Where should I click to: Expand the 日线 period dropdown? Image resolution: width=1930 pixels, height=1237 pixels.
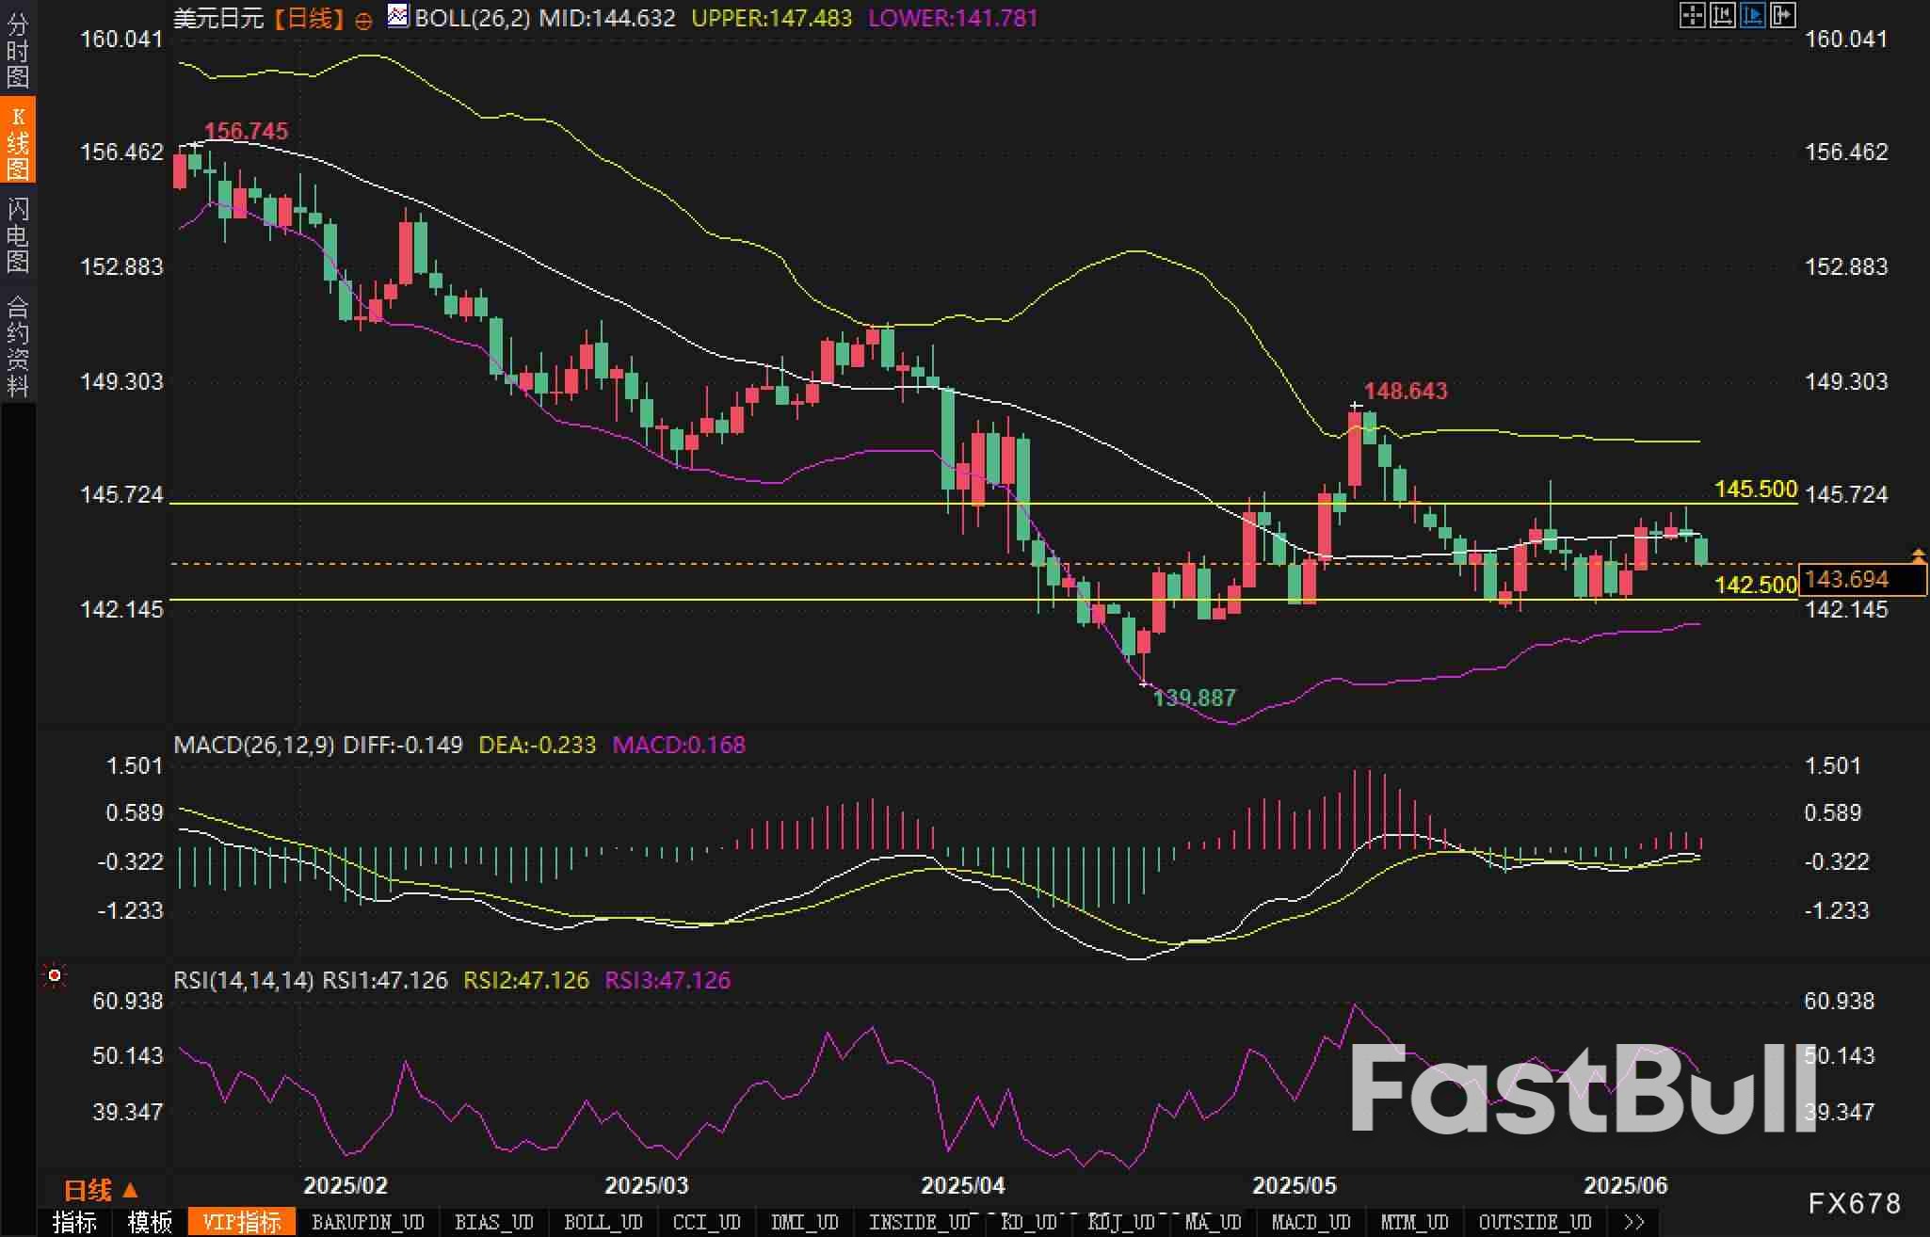101,1191
